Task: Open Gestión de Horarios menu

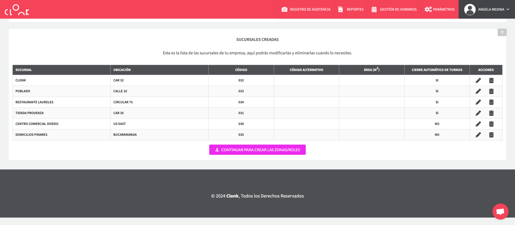Action: tap(394, 9)
